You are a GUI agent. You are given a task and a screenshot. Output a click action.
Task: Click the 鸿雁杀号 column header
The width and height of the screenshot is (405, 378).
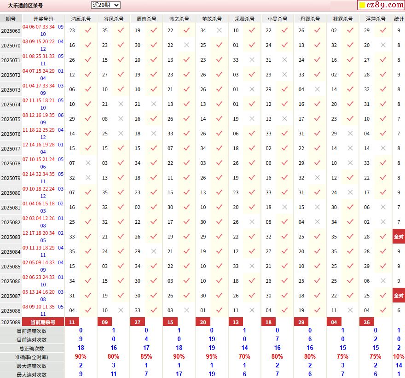tap(81, 19)
